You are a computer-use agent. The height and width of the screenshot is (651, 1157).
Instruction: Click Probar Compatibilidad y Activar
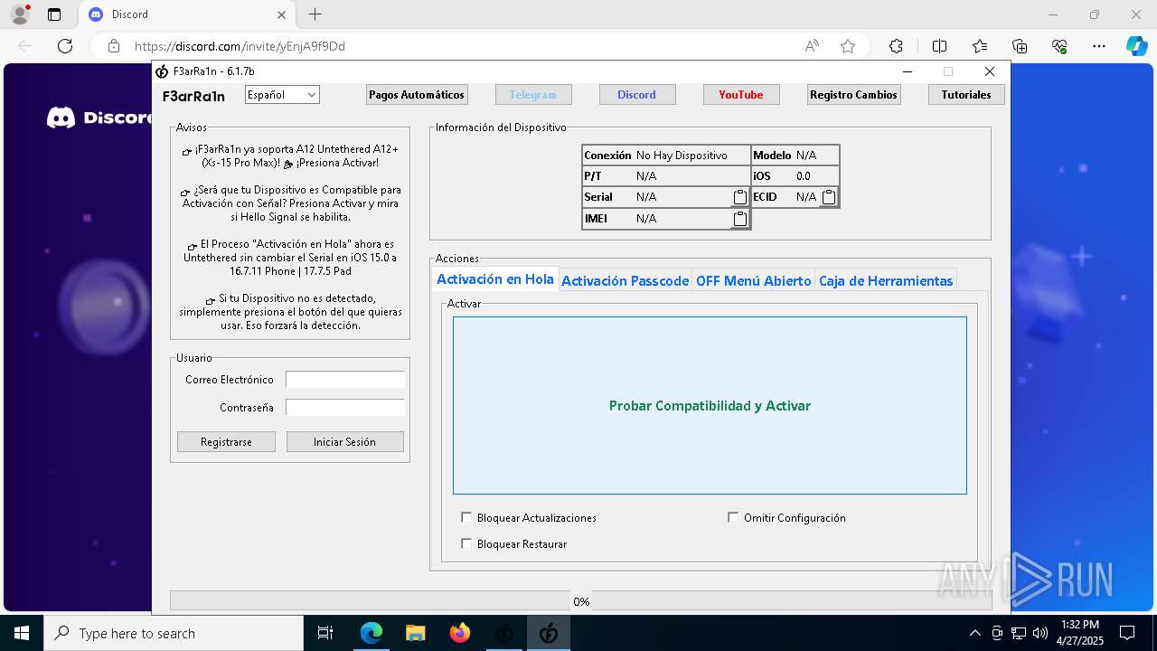click(x=710, y=405)
